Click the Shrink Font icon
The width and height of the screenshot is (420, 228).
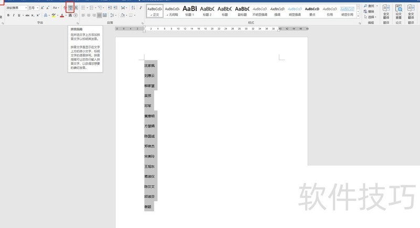click(48, 8)
